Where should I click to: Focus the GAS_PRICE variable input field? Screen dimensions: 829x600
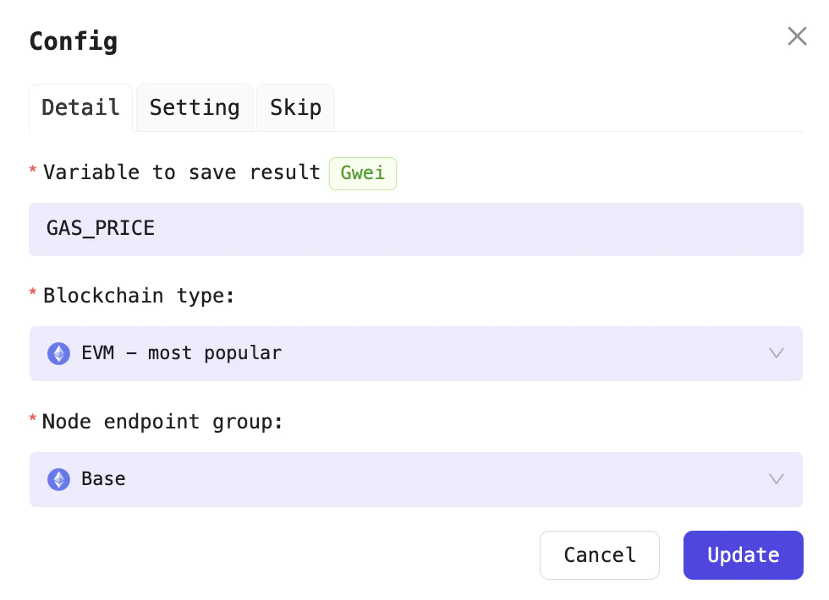[414, 228]
